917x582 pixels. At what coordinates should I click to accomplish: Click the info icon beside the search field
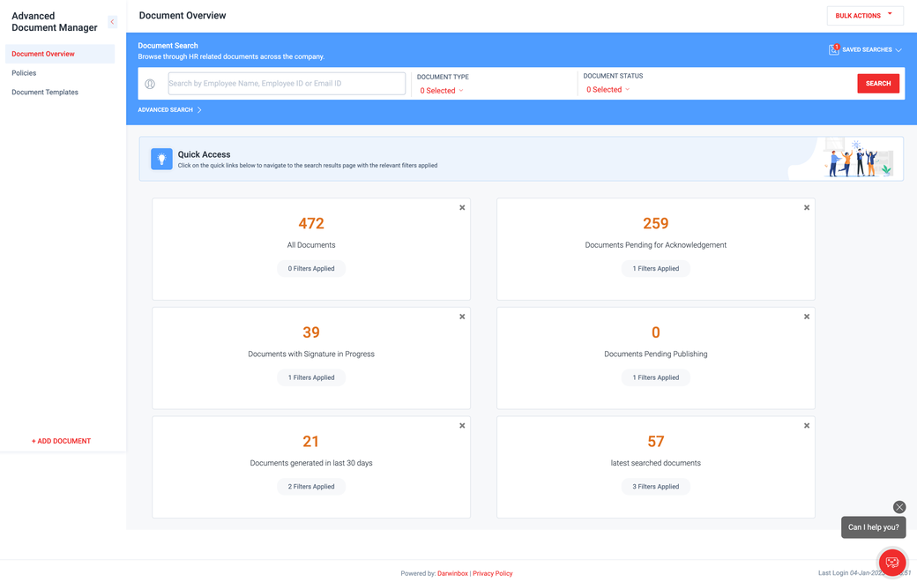(150, 83)
